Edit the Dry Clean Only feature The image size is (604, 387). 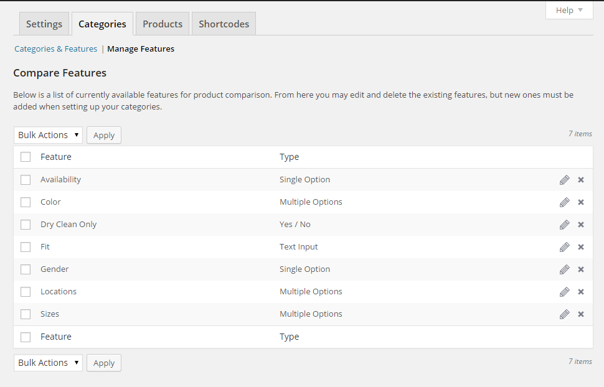coord(564,225)
